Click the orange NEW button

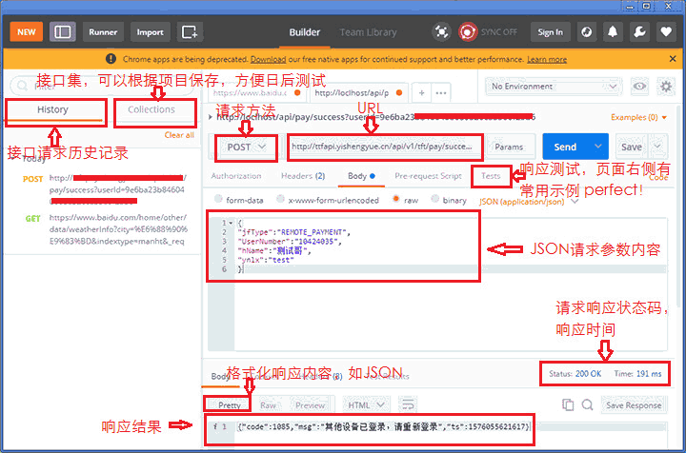tap(27, 32)
